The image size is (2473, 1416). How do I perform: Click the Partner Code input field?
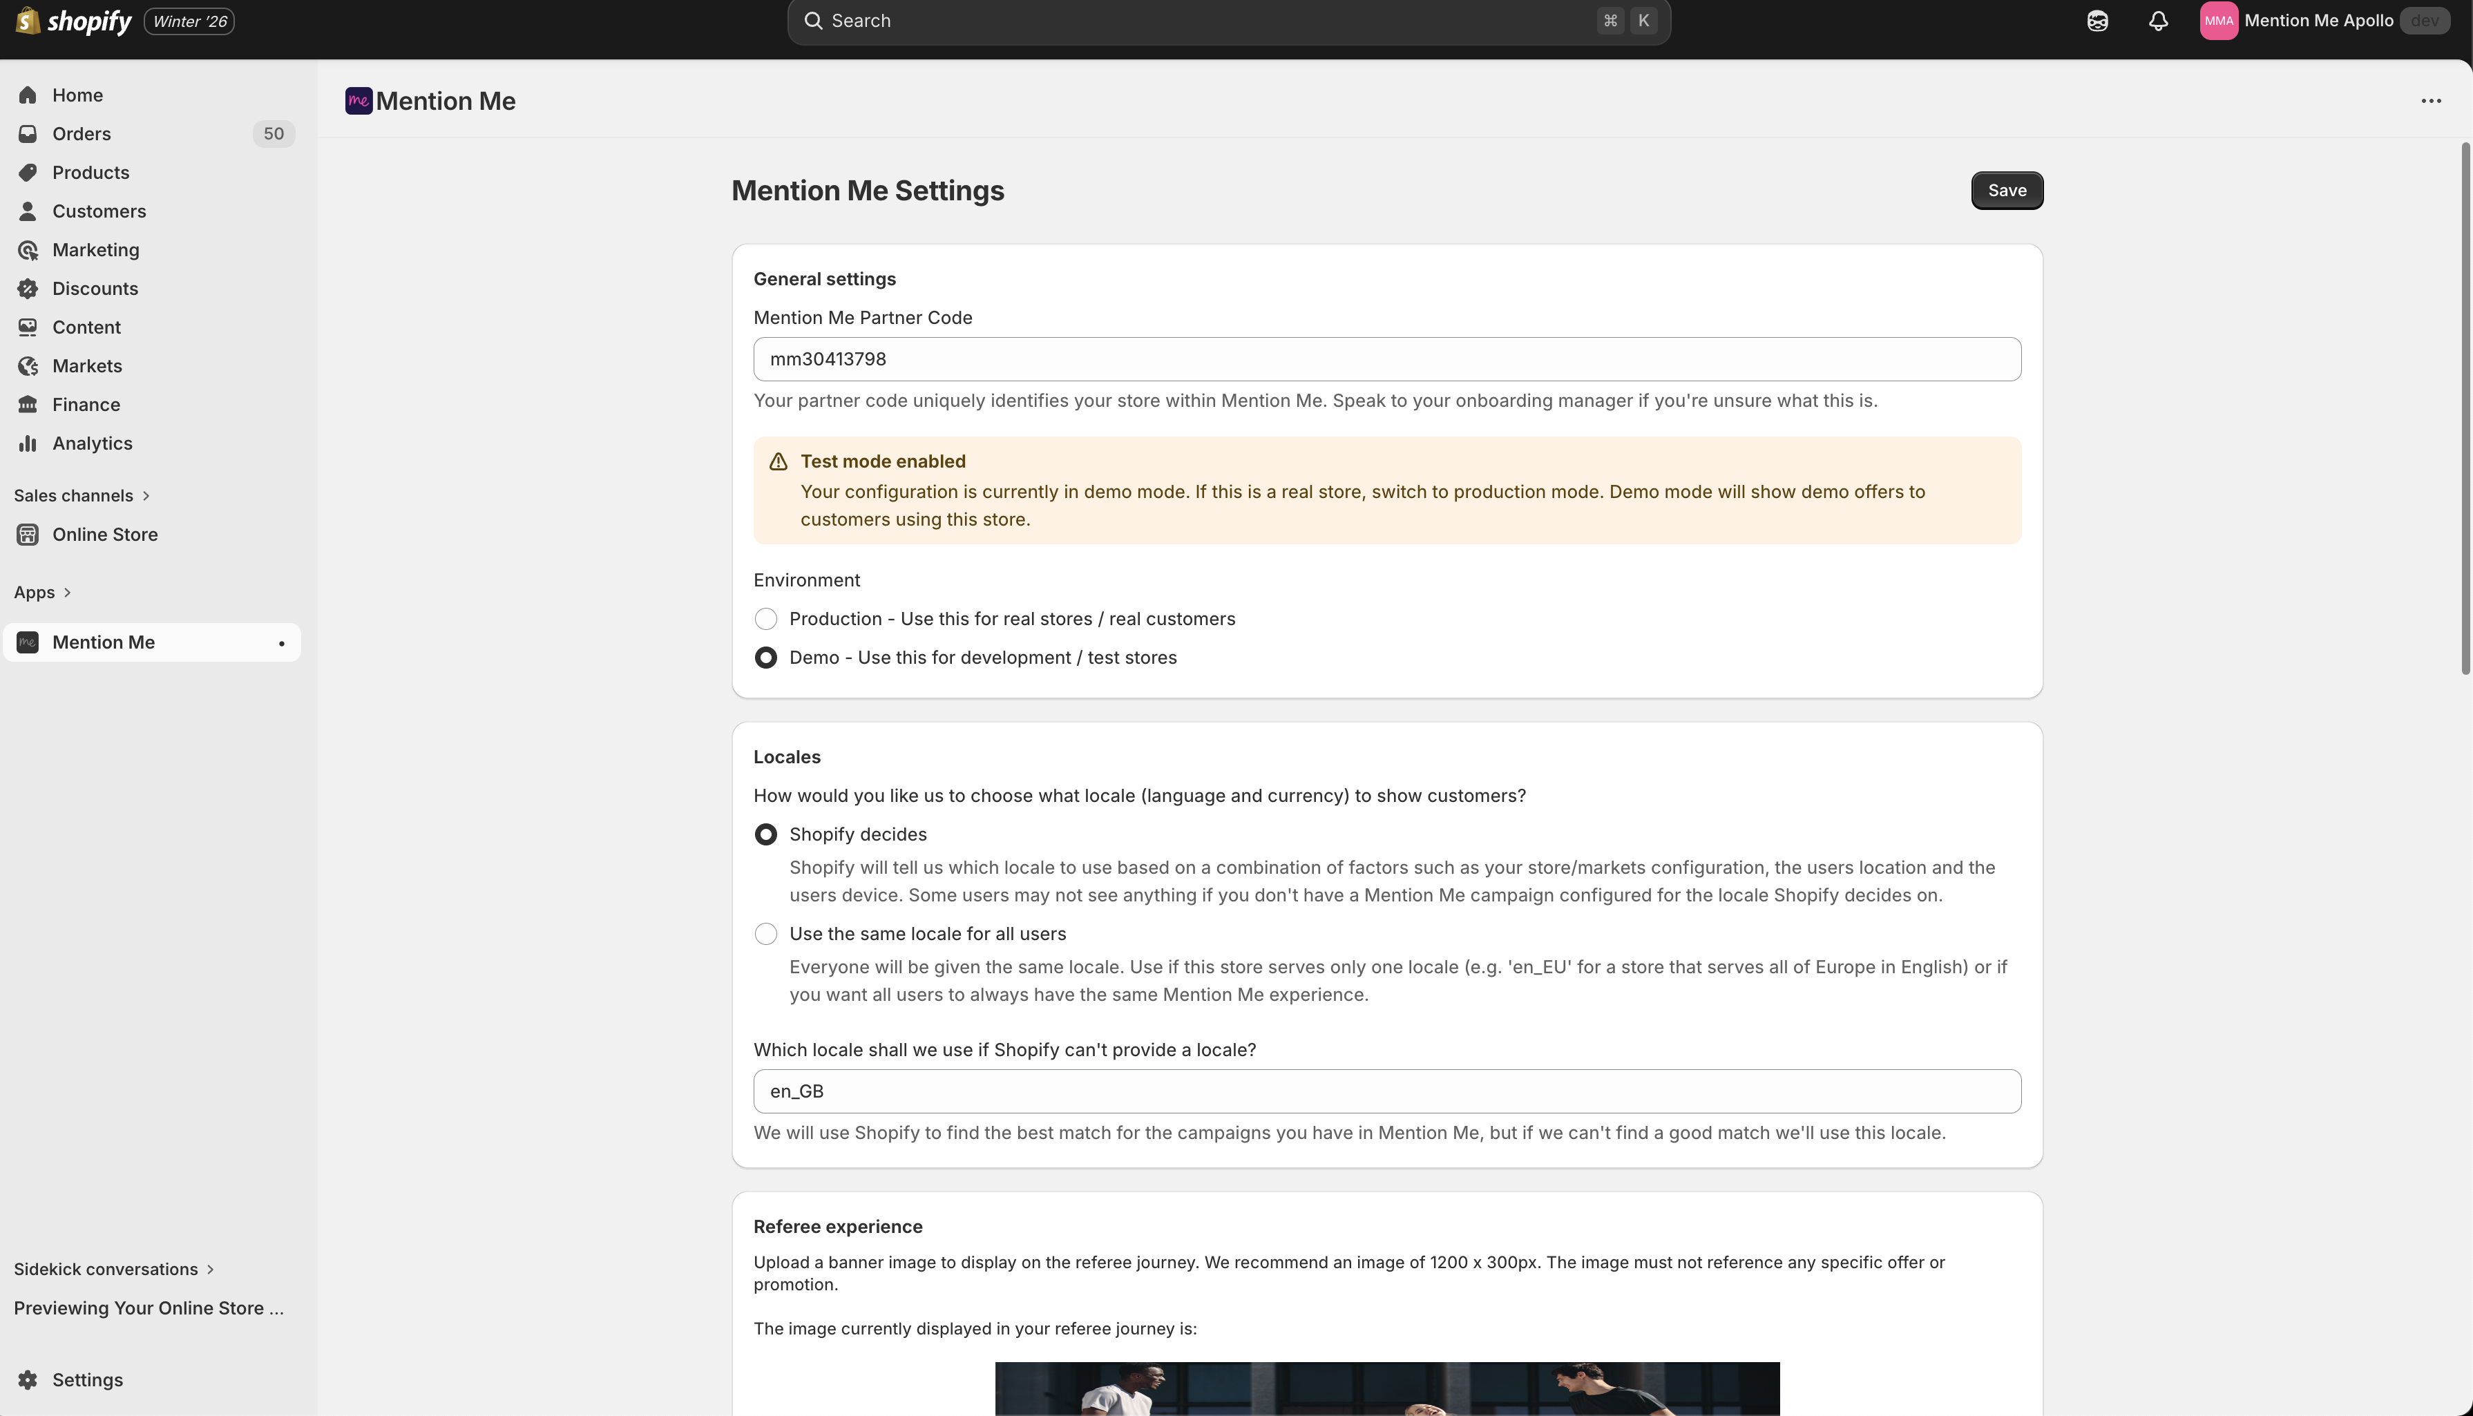[1387, 360]
